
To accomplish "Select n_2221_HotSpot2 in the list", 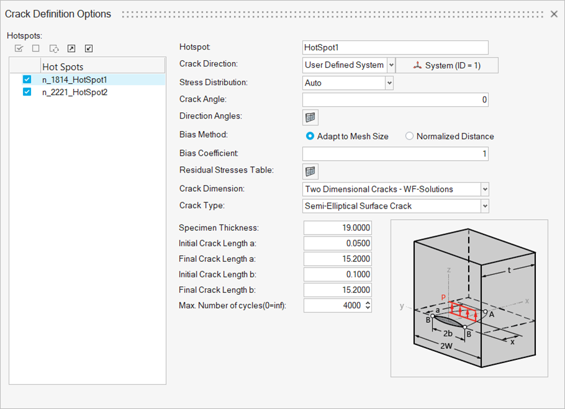I will tap(75, 92).
